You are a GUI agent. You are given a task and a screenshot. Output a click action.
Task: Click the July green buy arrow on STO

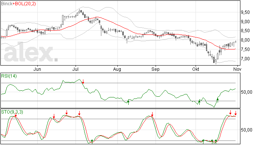pyautogui.click(x=92, y=141)
